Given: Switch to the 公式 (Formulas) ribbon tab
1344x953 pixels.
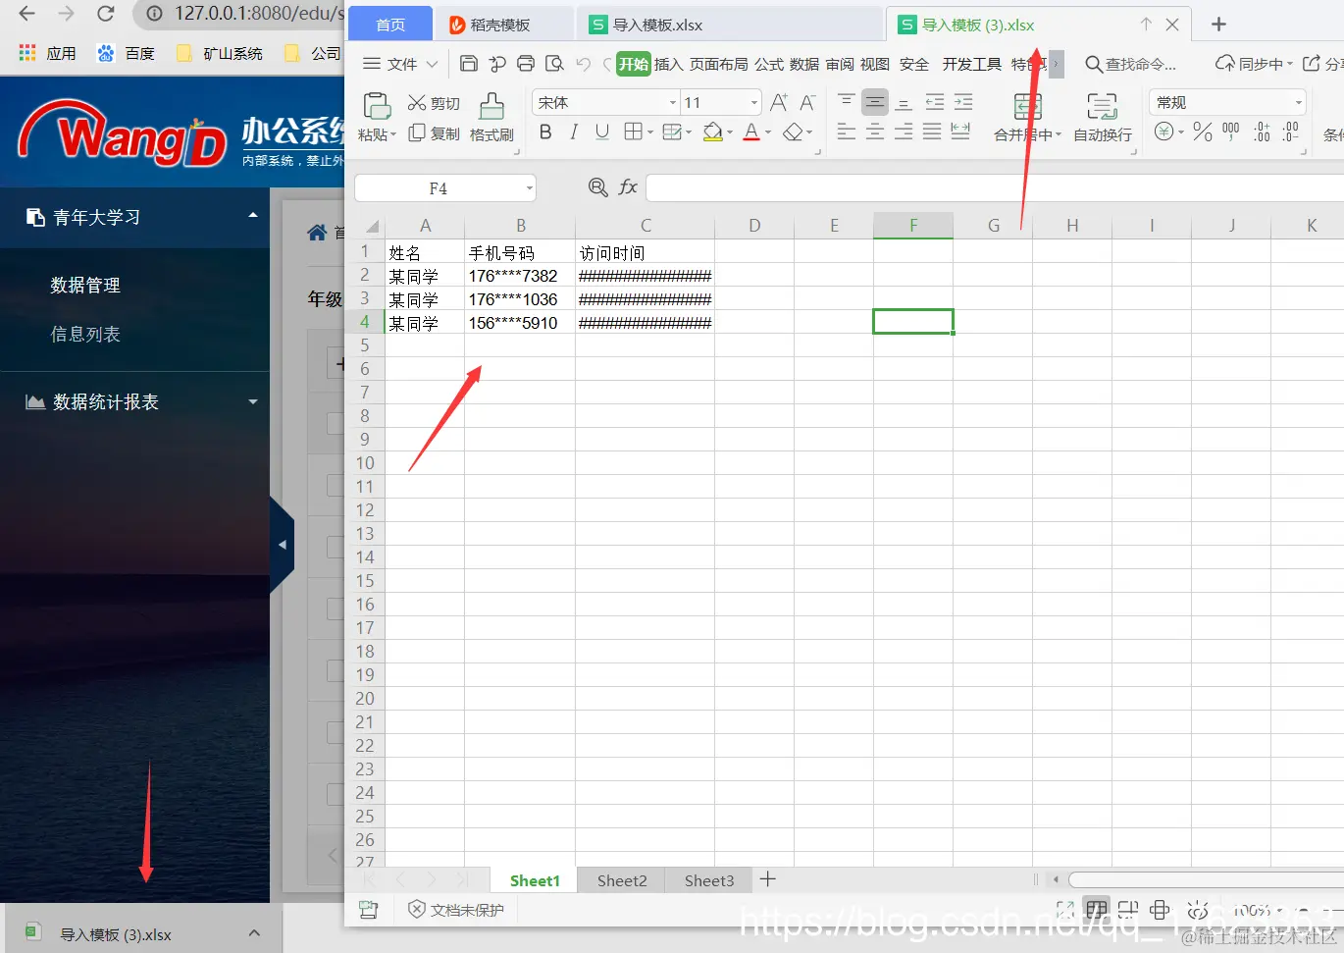Looking at the screenshot, I should (769, 64).
